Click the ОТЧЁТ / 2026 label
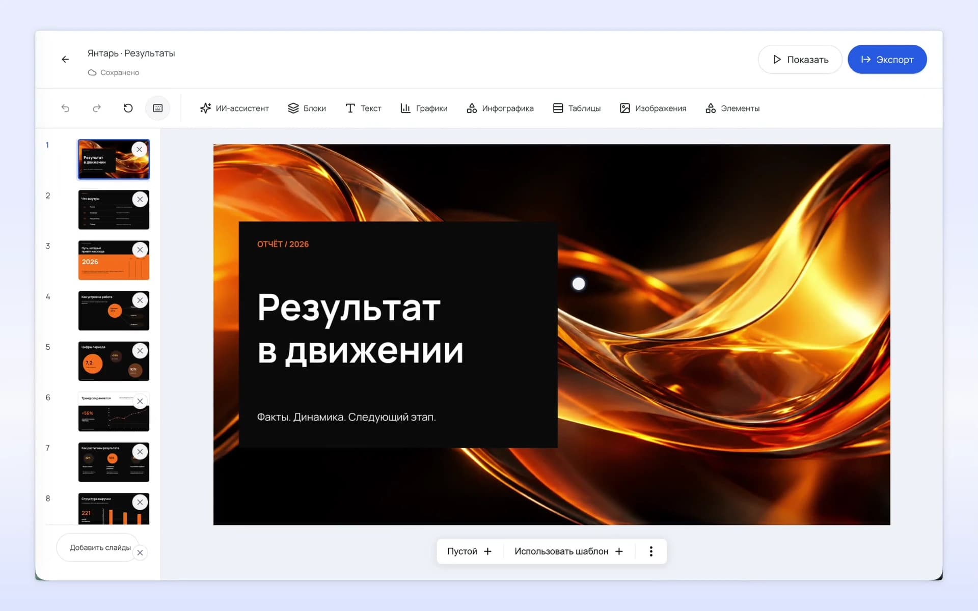Screen dimensions: 978x611 283,244
